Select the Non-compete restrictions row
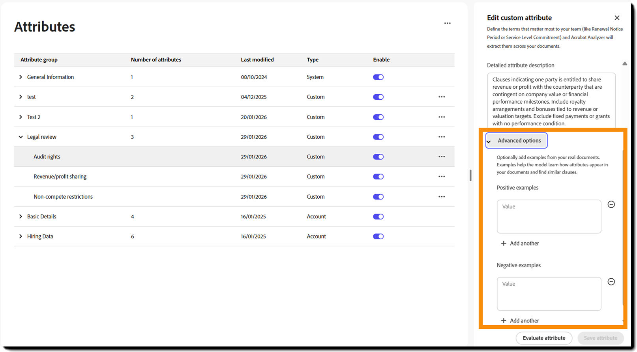Viewport: 637px width, 352px height. (x=234, y=197)
